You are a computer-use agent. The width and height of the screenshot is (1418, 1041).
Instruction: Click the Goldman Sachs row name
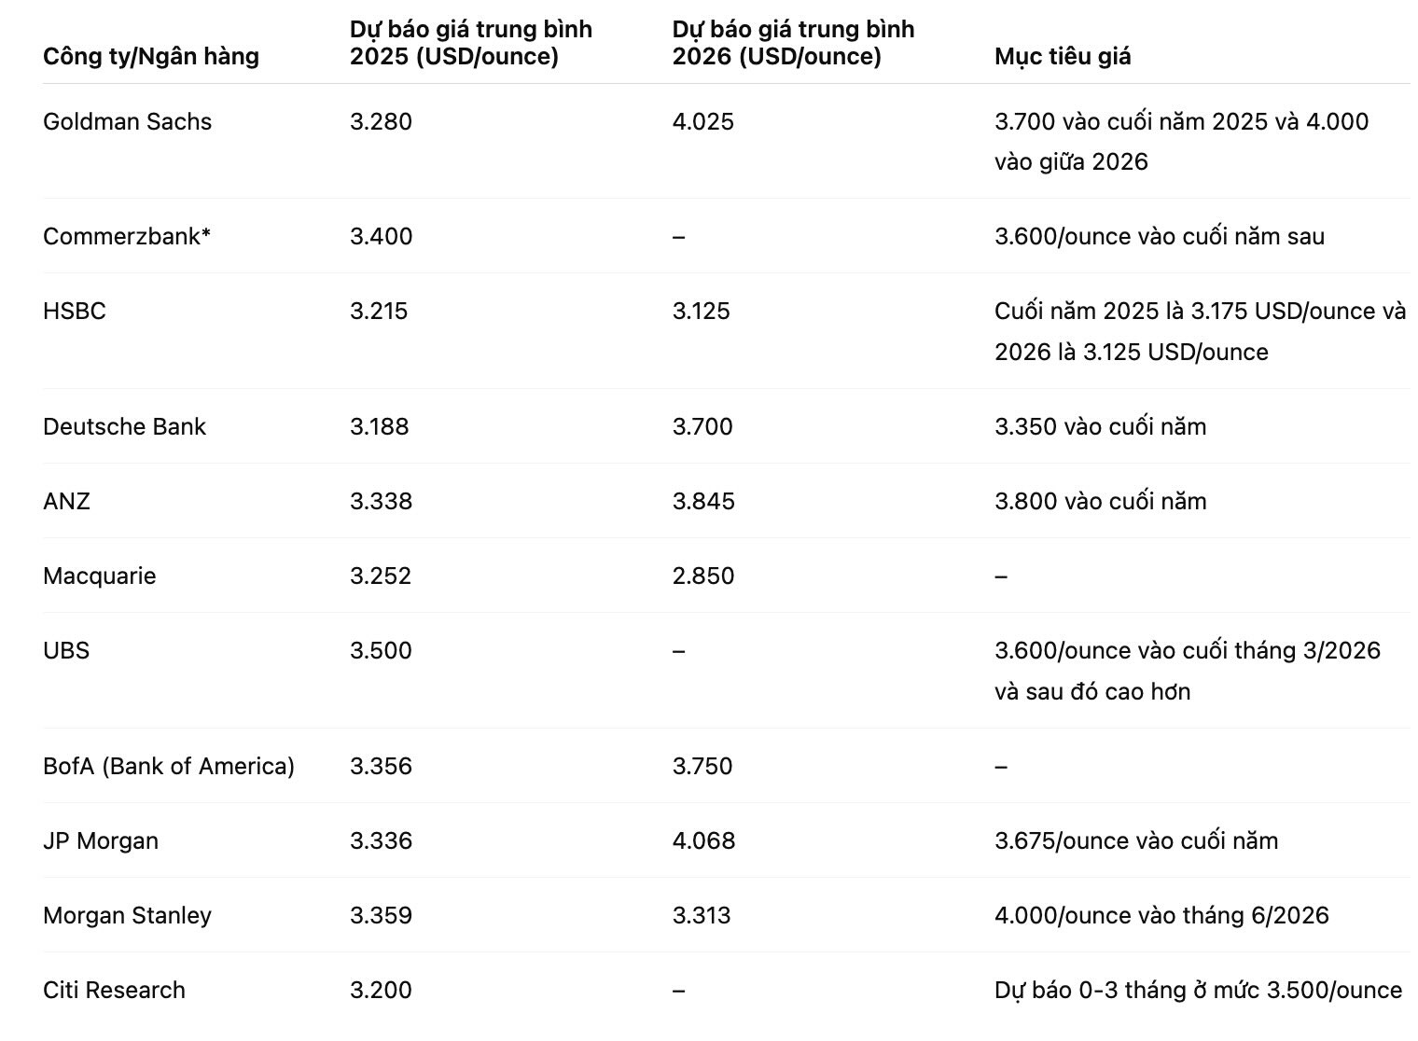click(x=128, y=121)
